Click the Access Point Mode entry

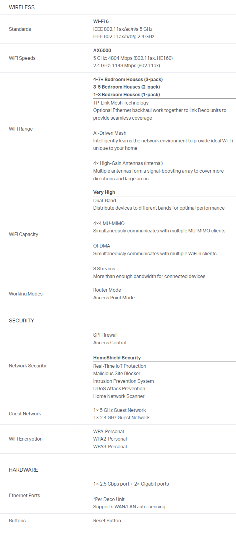[x=114, y=298]
